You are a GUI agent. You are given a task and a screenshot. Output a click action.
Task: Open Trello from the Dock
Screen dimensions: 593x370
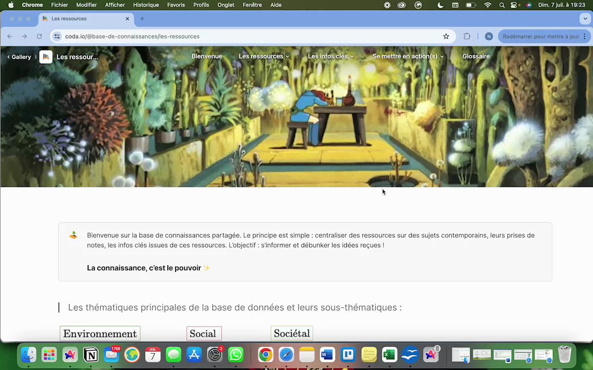pyautogui.click(x=348, y=355)
